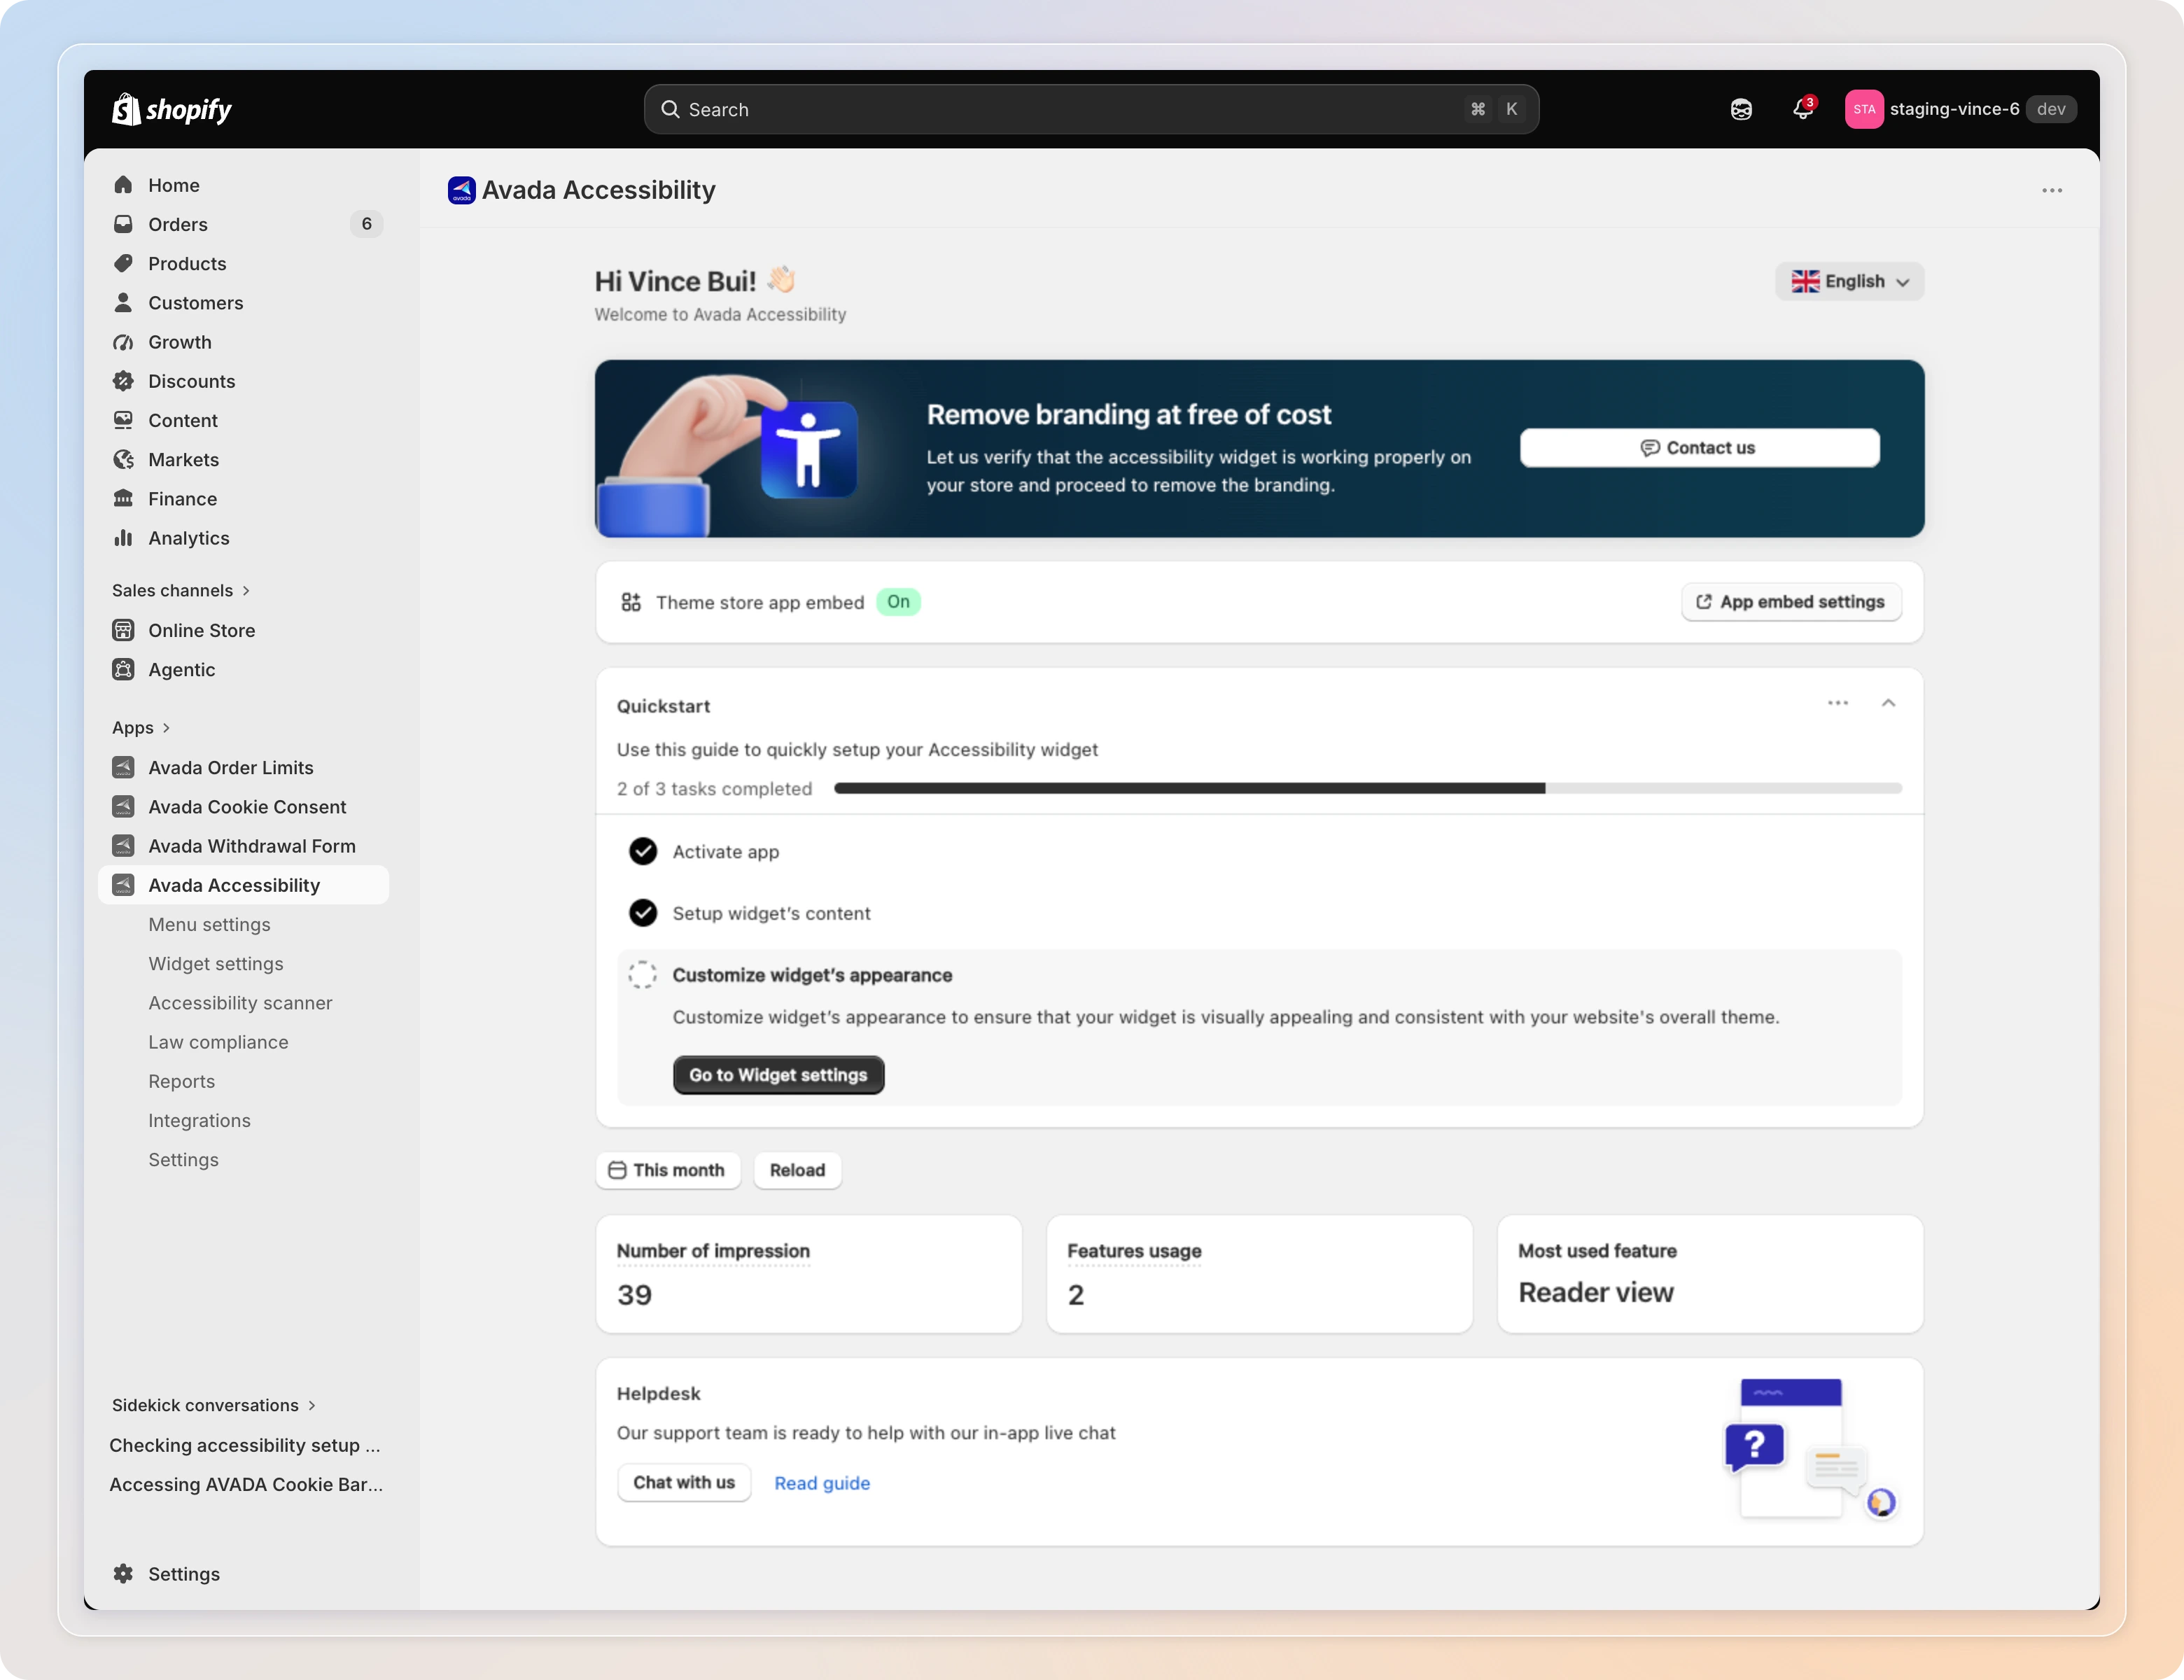Click the STA store avatar

pyautogui.click(x=1864, y=109)
